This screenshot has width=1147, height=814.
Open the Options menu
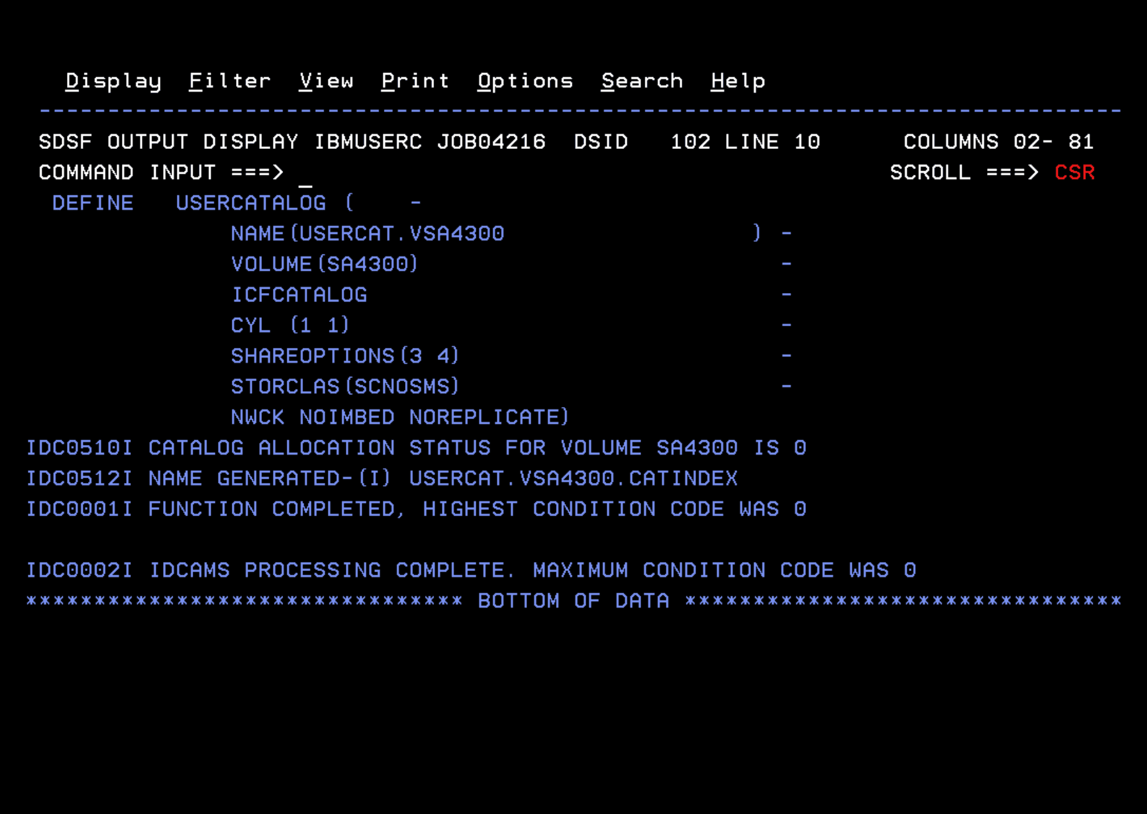[524, 81]
